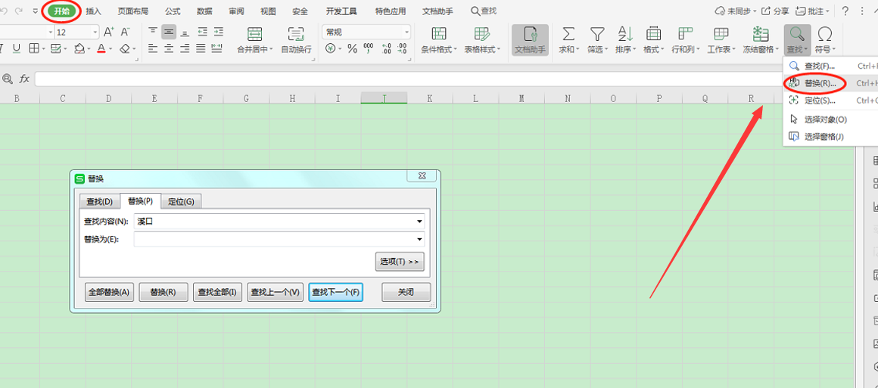Switch to 查找(D) tab in dialog
Screen dimensions: 878x388
(99, 201)
